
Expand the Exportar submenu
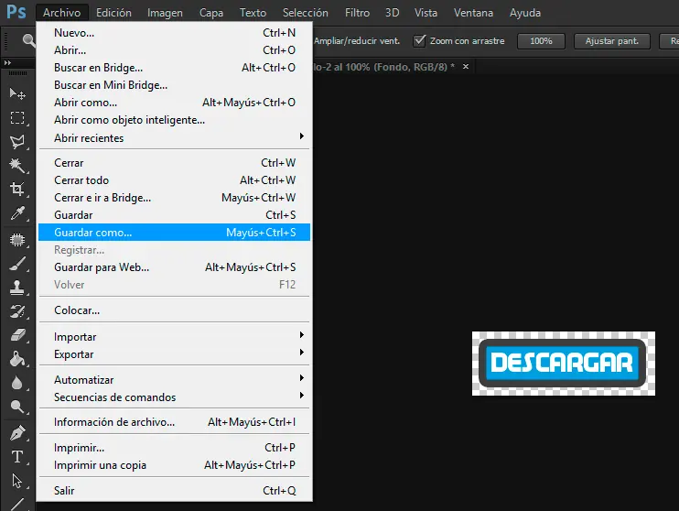[175, 354]
